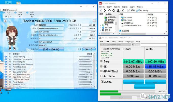Select the 便携式计算机 laptop tree icon

click(106, 20)
